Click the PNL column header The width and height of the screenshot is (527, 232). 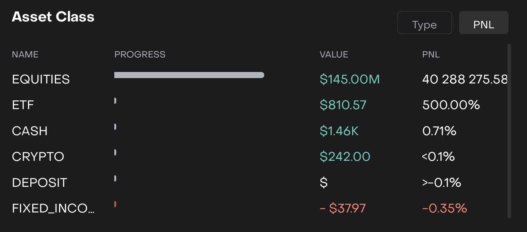(431, 54)
